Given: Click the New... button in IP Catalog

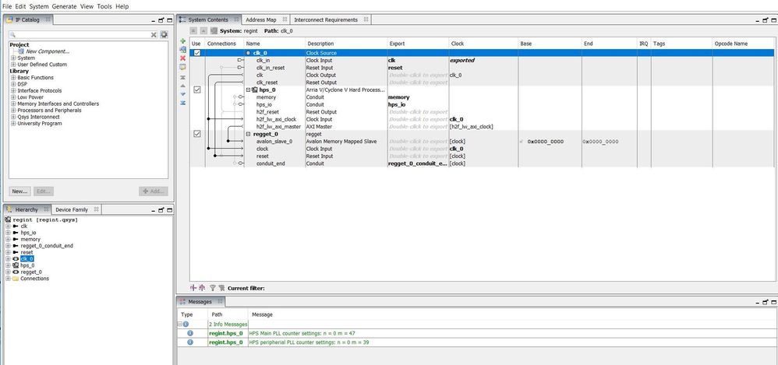Looking at the screenshot, I should 19,191.
